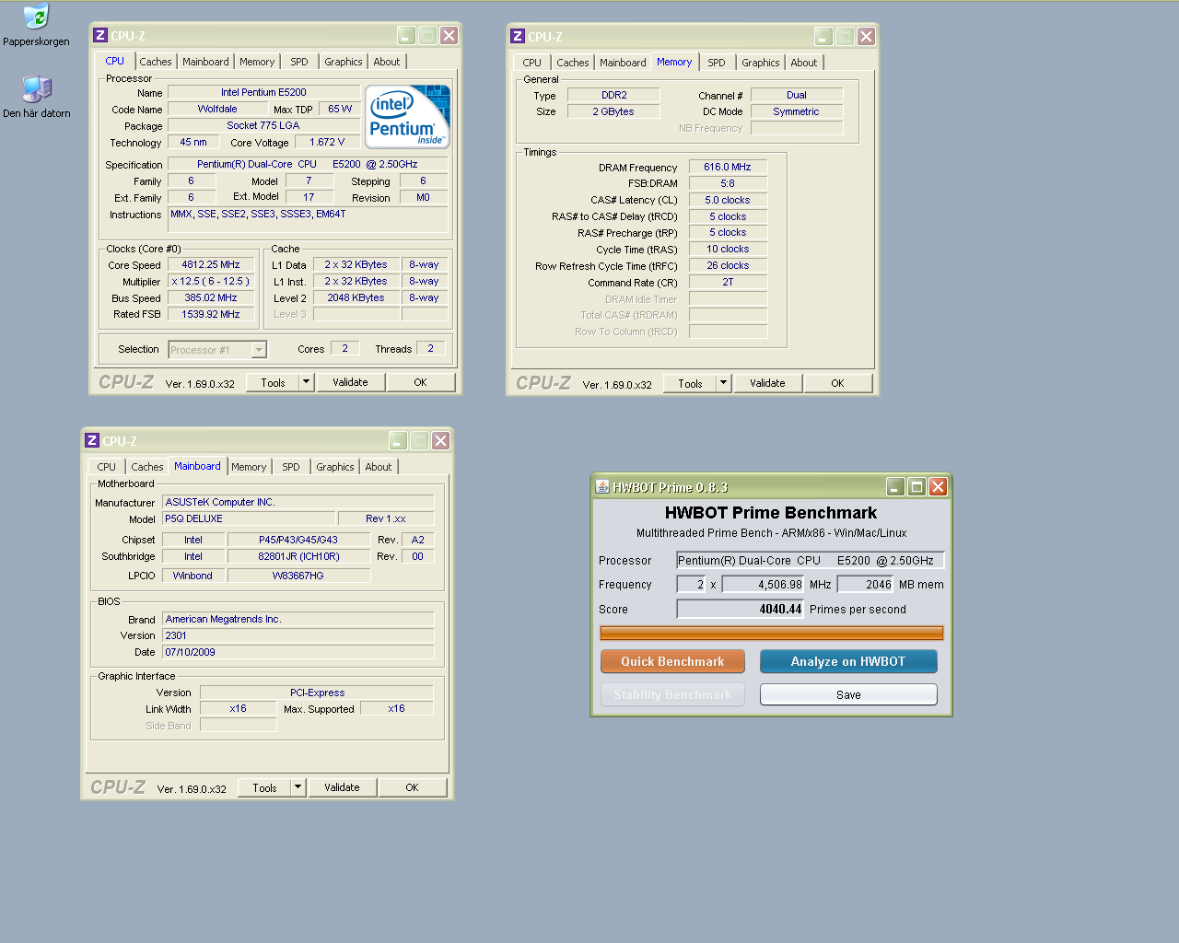Click Tools button in CPU window
The width and height of the screenshot is (1179, 943).
(x=274, y=382)
